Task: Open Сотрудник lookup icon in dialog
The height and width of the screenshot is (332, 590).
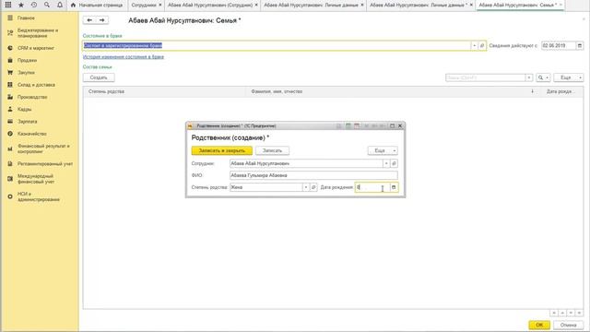Action: (x=394, y=163)
